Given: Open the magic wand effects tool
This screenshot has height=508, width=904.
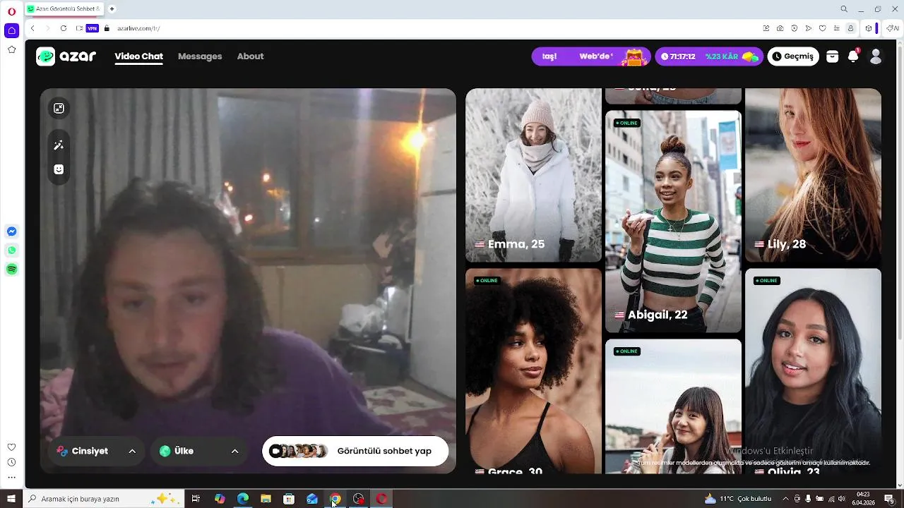Looking at the screenshot, I should pos(59,145).
